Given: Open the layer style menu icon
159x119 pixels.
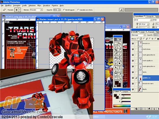Looking at the screenshot, I should [x=136, y=109].
